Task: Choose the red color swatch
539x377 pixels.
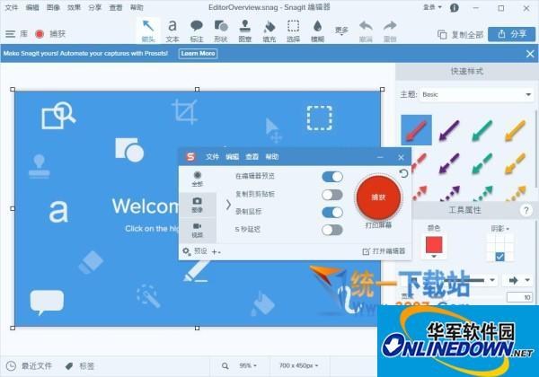Action: pos(434,245)
